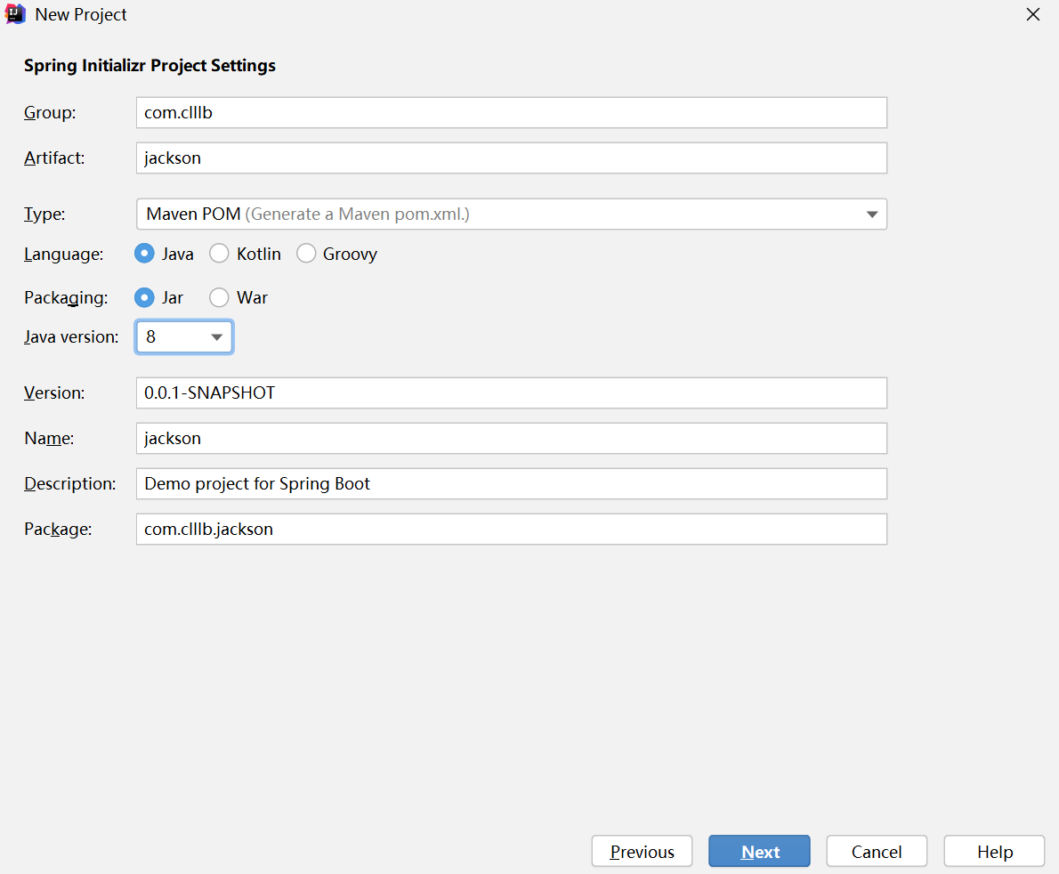1059x874 pixels.
Task: Click the IntelliJ IDEA logo icon
Action: (x=15, y=14)
